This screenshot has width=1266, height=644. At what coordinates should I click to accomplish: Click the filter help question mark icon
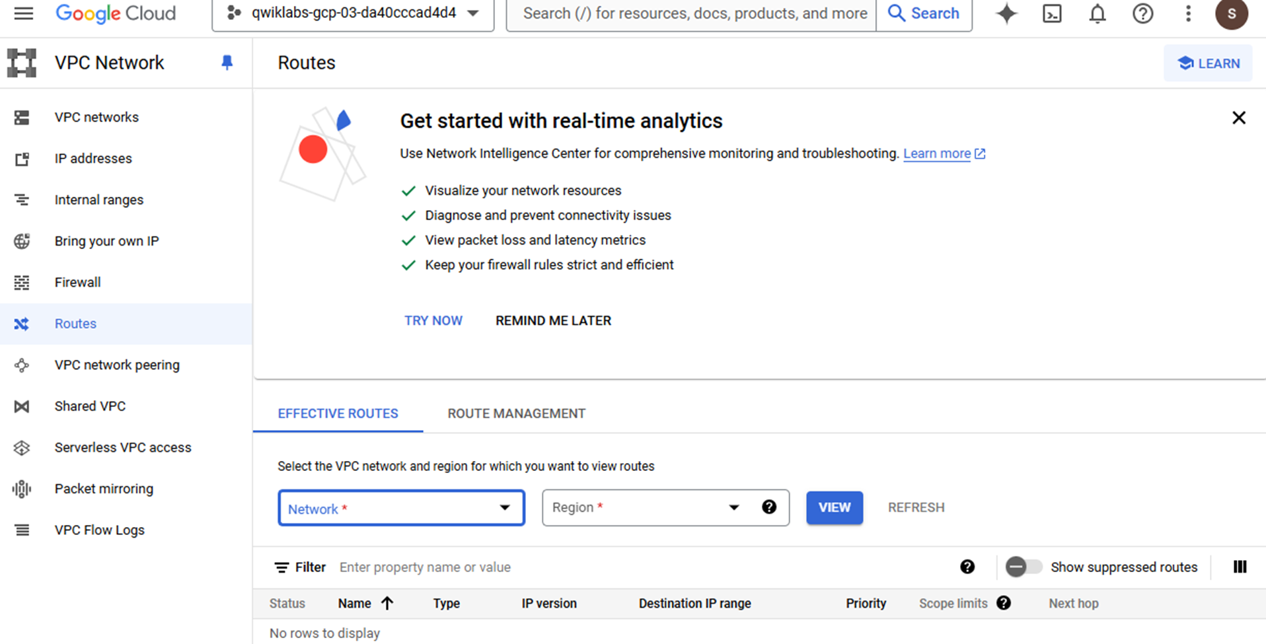[x=967, y=567]
